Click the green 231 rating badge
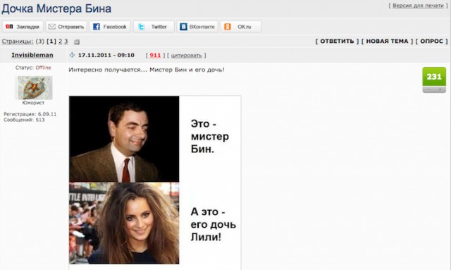Image resolution: width=451 pixels, height=270 pixels. (x=434, y=77)
